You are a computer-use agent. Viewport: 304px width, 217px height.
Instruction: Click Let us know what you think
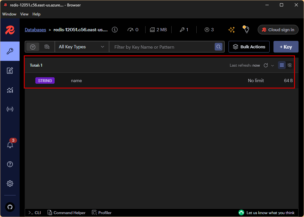pyautogui.click(x=267, y=213)
